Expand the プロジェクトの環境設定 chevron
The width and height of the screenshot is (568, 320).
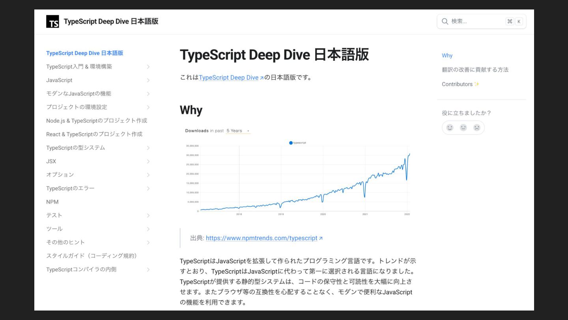click(148, 107)
